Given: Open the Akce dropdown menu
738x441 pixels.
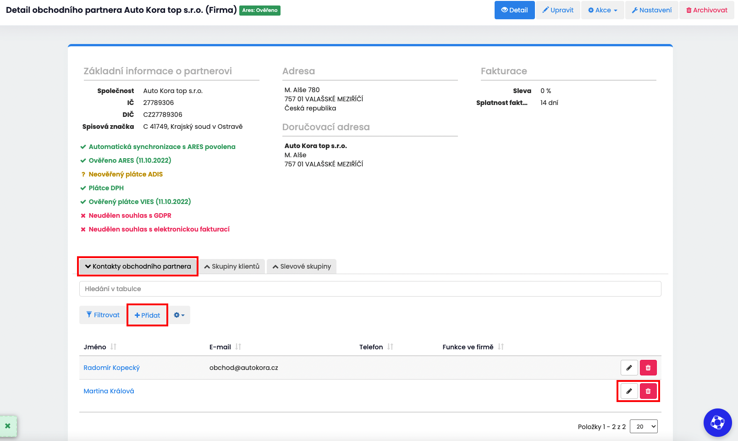Looking at the screenshot, I should coord(603,10).
